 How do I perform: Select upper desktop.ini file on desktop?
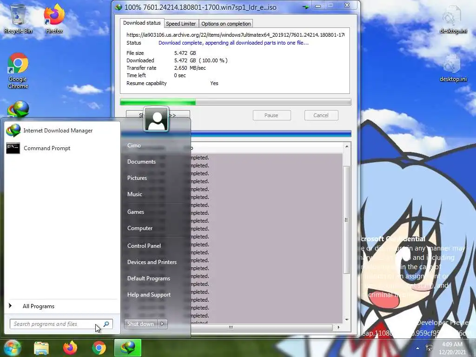coord(453,19)
